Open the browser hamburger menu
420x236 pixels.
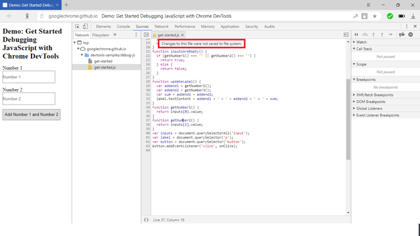coord(369,5)
